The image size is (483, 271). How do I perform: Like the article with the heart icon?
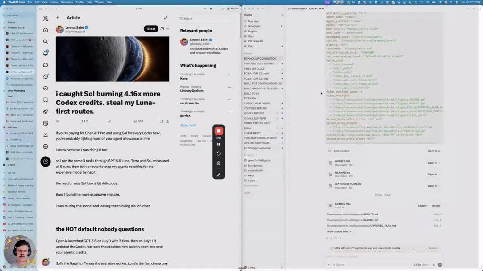click(x=109, y=121)
